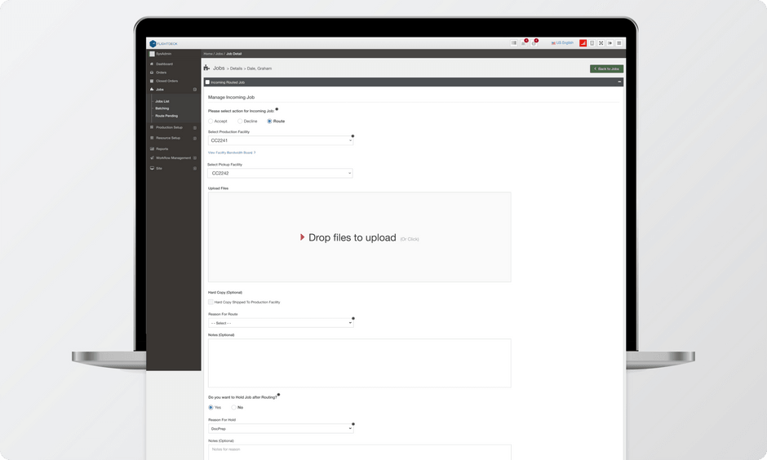
Task: Click the FlightDeck logo
Action: 163,43
